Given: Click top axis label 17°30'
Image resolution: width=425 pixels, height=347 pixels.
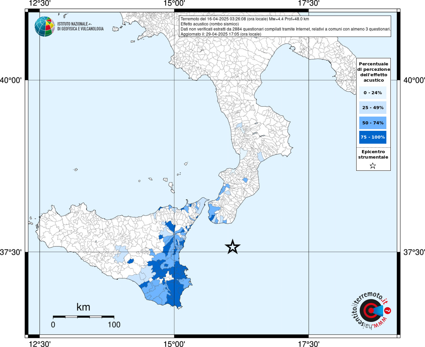Looking at the screenshot, I should [x=309, y=3].
